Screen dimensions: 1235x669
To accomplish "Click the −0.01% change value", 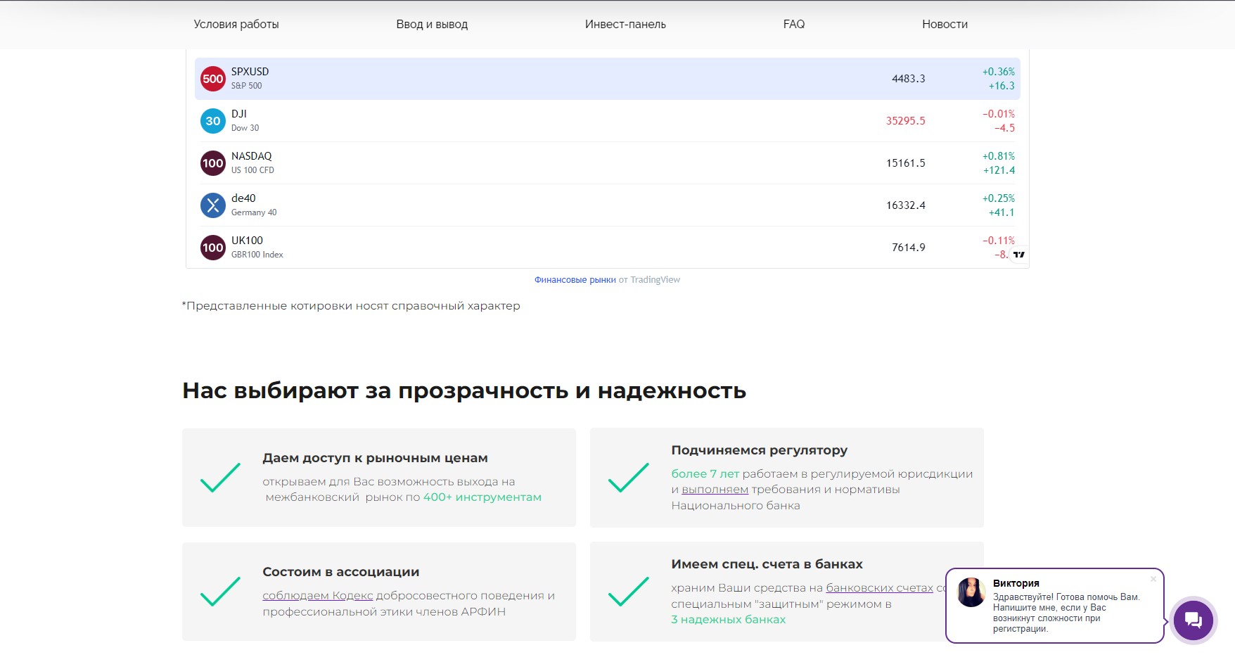I will point(999,114).
